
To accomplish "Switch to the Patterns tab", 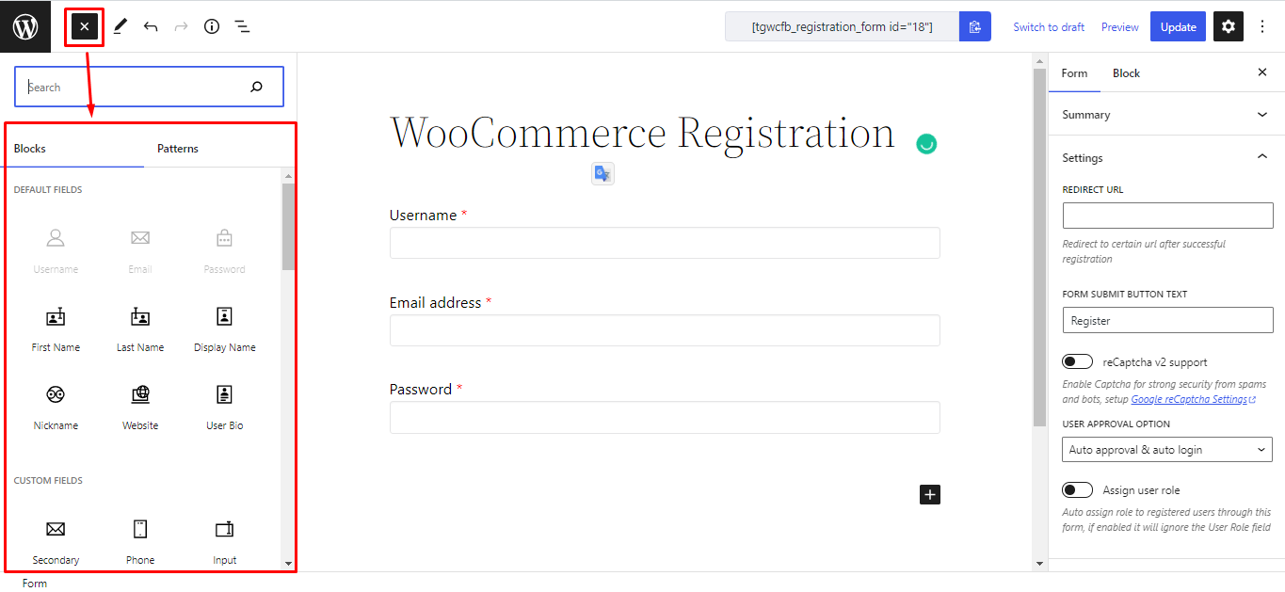I will click(x=178, y=148).
